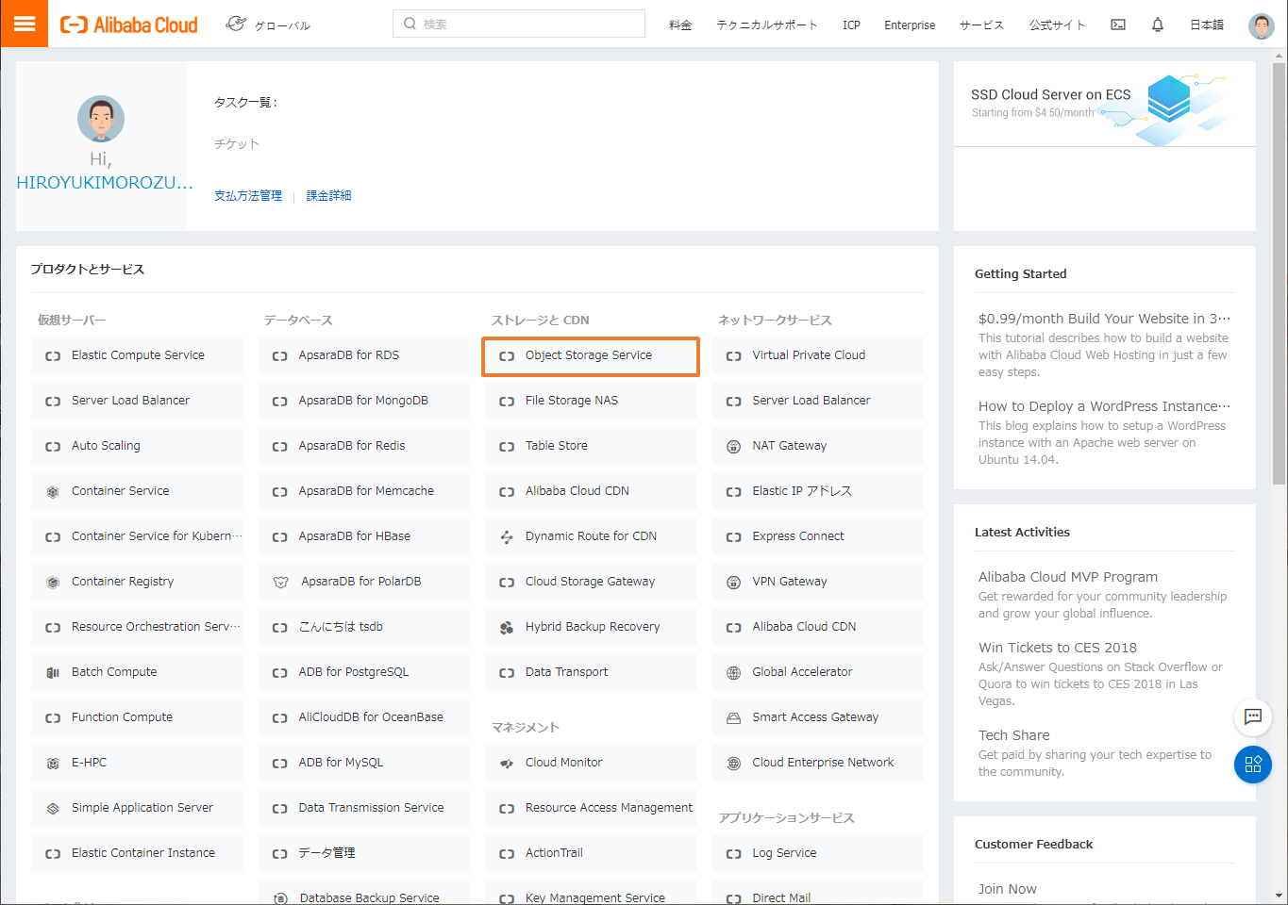This screenshot has height=905, width=1288.
Task: Click the NAT Gateway icon
Action: tap(733, 446)
